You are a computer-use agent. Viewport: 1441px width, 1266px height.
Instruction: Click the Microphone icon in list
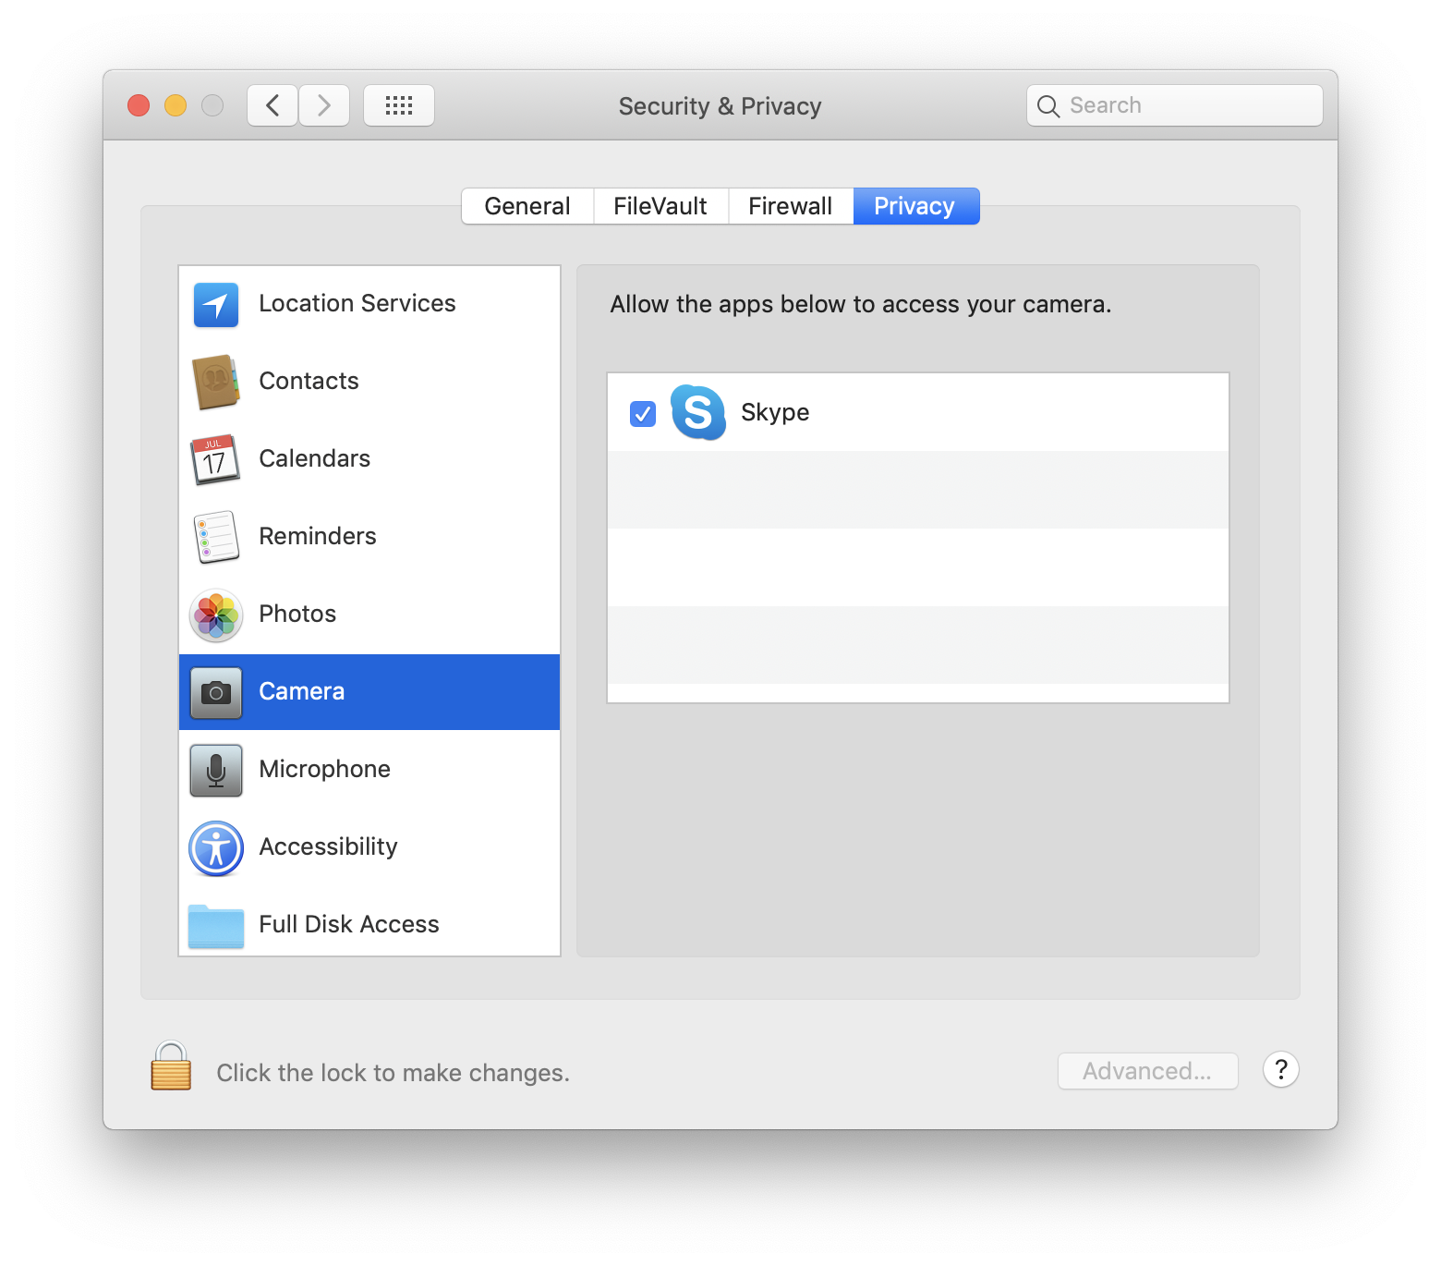(x=216, y=770)
